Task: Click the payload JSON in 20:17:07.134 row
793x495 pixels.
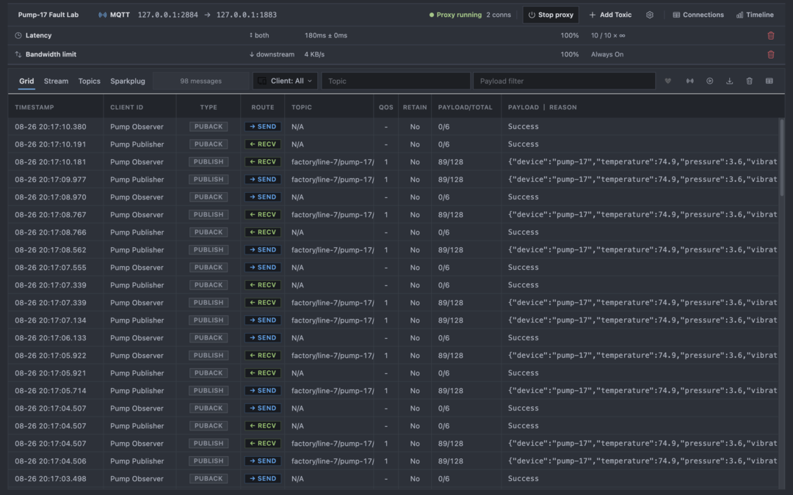Action: [642, 320]
